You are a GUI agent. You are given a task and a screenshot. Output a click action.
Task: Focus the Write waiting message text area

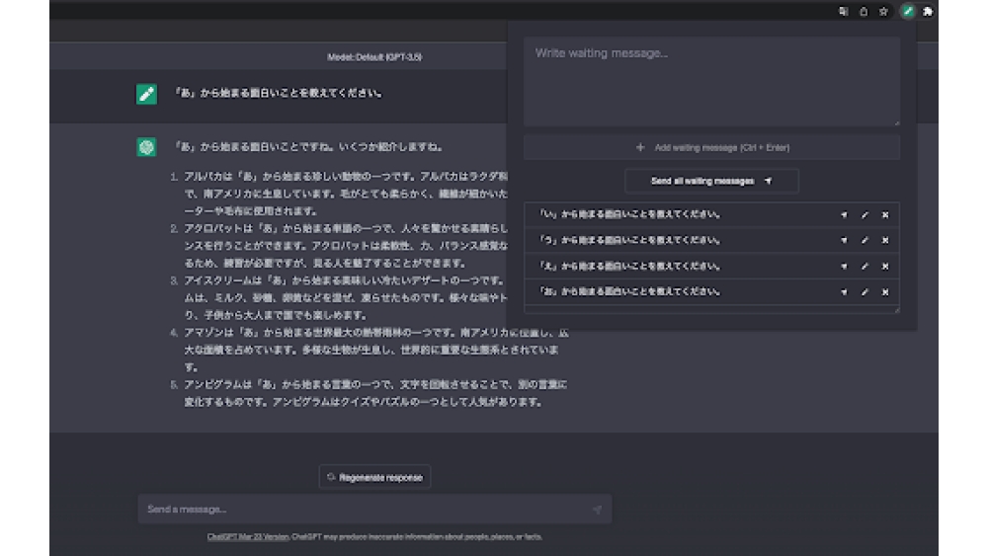[711, 81]
